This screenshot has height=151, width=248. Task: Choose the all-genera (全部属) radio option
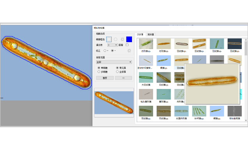pos(117,72)
